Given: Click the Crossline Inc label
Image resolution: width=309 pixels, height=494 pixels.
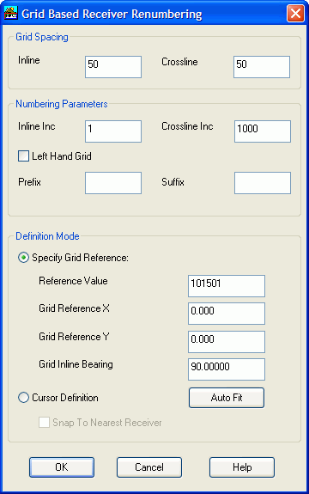Looking at the screenshot, I should coord(187,126).
